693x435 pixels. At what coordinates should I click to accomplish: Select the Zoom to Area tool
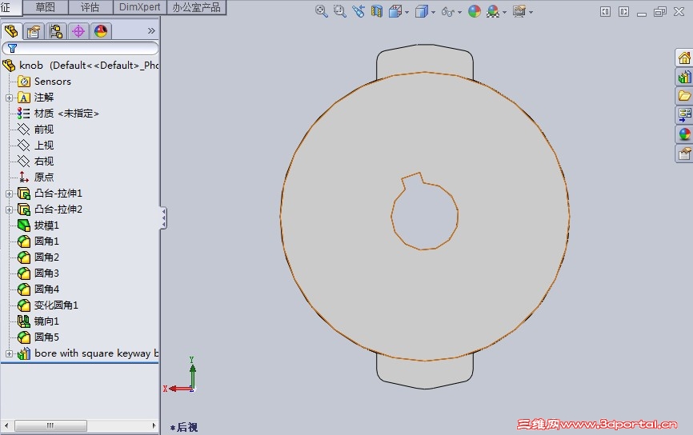point(339,11)
